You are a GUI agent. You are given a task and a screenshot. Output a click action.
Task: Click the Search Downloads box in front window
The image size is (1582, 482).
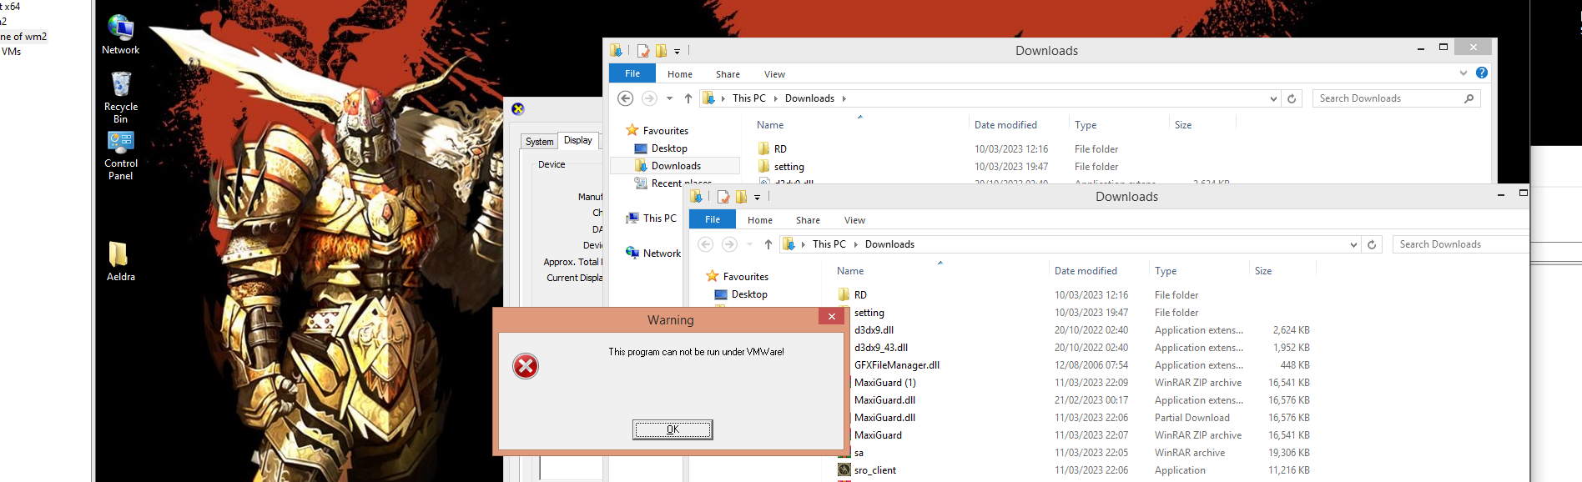[x=1461, y=244]
